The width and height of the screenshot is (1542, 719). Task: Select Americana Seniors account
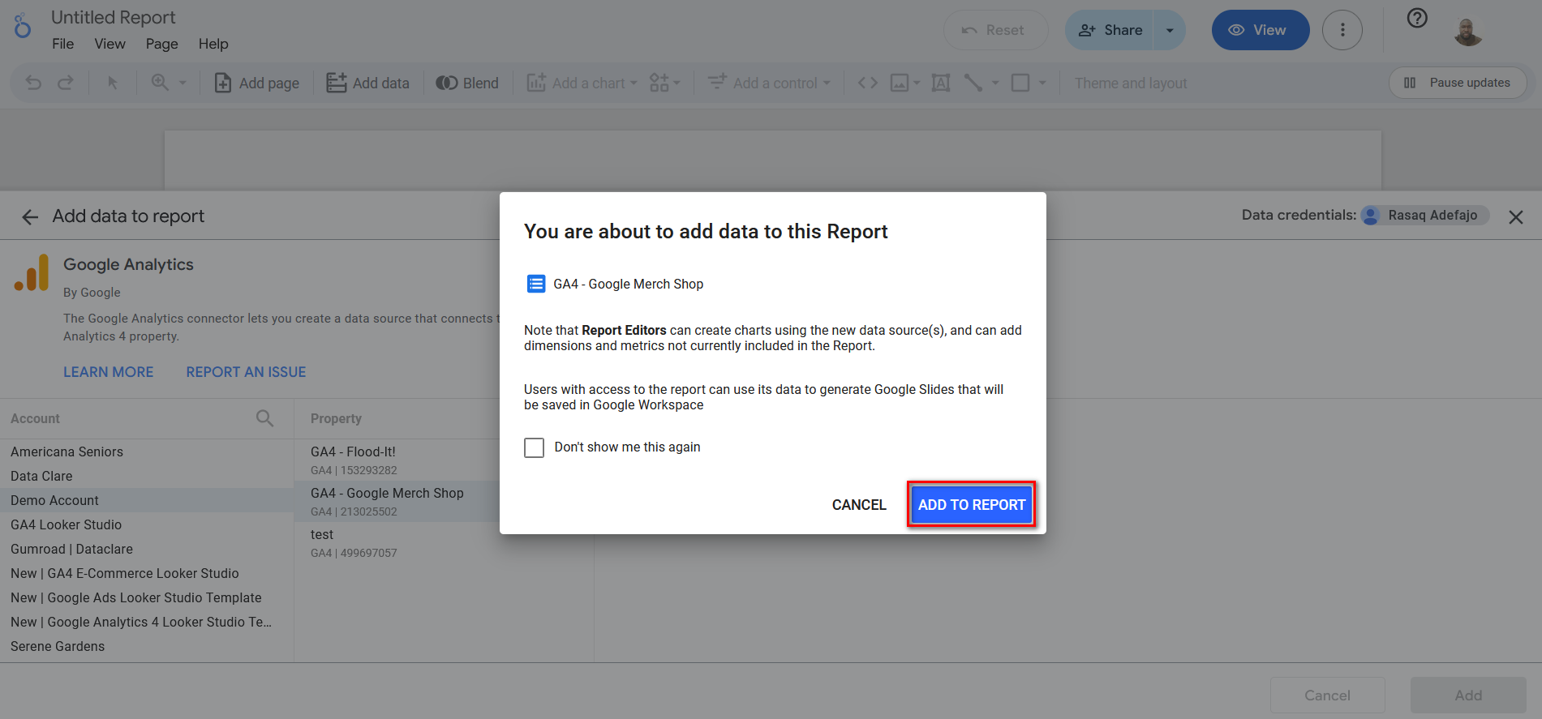click(x=147, y=452)
